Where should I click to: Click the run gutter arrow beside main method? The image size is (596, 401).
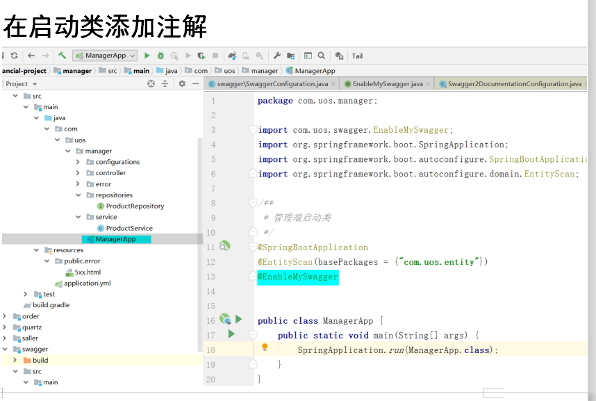pos(231,334)
